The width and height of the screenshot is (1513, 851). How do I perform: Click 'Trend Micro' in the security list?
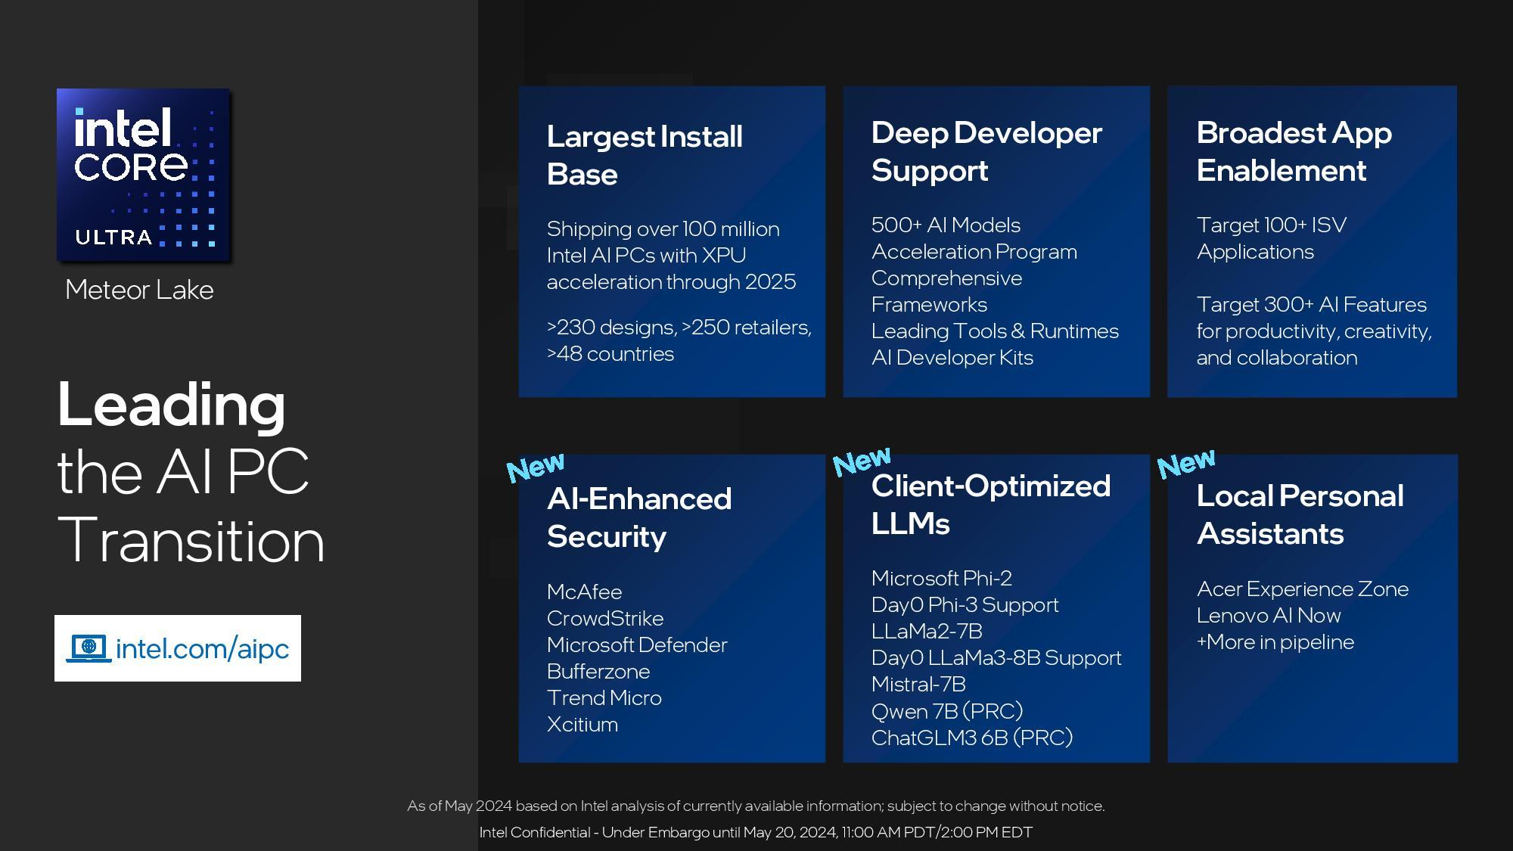[604, 697]
